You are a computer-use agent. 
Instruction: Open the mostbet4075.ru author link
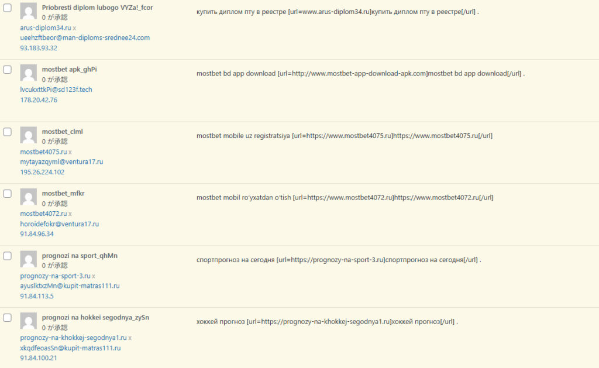coord(43,152)
